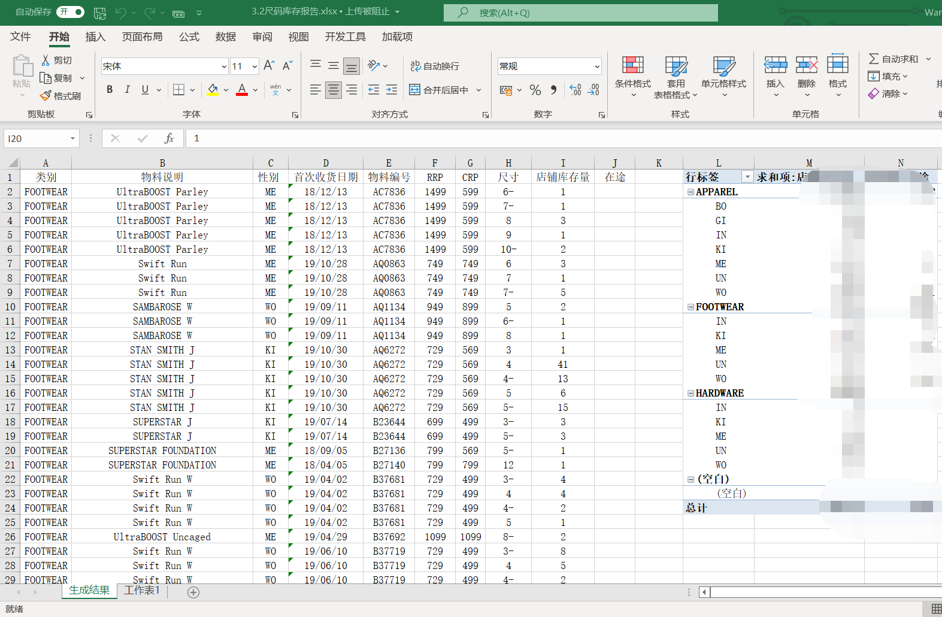
Task: Click the accounting currency format icon
Action: (506, 90)
